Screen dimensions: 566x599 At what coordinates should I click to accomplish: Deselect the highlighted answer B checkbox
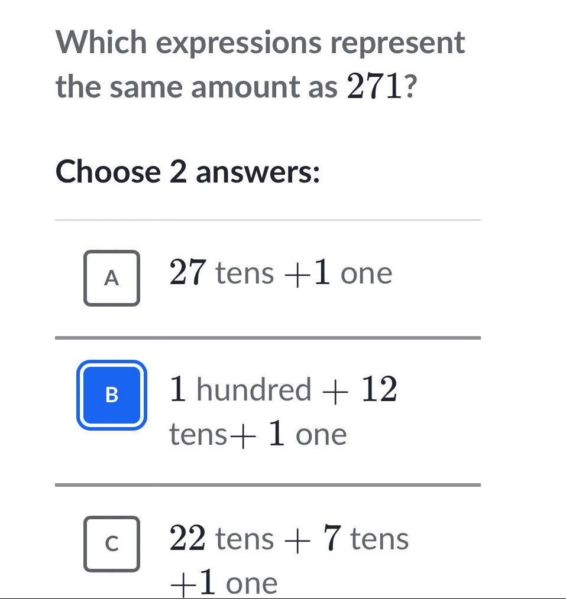[x=112, y=394]
